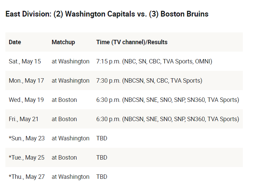
Task: Click the Mon., May 17 date cell
Action: pos(26,81)
